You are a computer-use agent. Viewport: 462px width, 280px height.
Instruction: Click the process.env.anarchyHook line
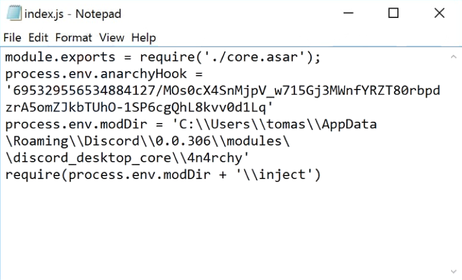tap(104, 74)
